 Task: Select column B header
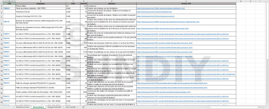tap(40, 1)
